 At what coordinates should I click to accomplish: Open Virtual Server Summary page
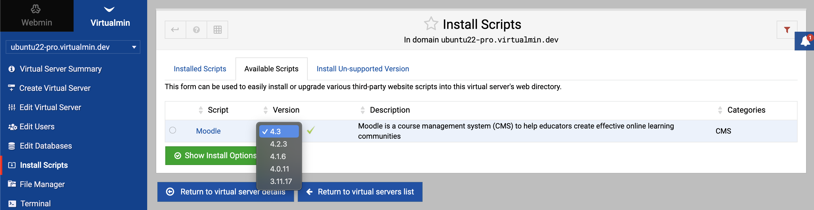[61, 69]
